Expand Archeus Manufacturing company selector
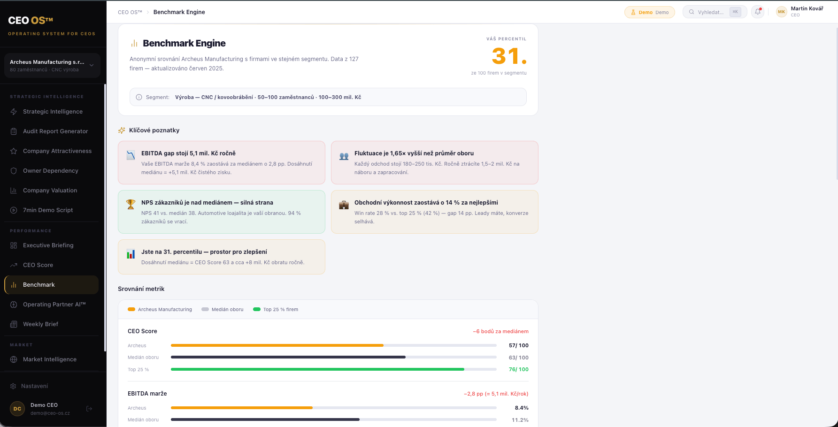838x427 pixels. tap(52, 65)
